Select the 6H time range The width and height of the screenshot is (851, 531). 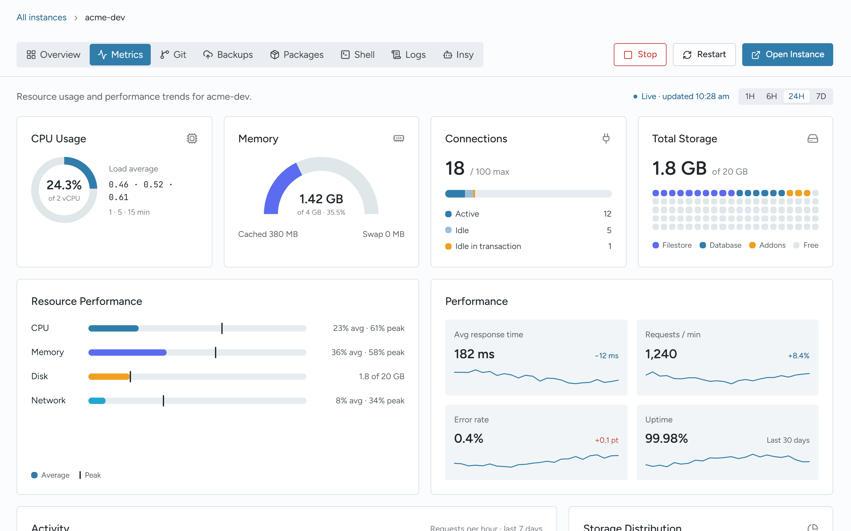click(771, 96)
